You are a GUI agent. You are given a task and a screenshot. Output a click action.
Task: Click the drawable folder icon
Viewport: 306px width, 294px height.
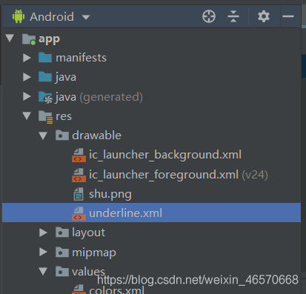click(x=62, y=136)
